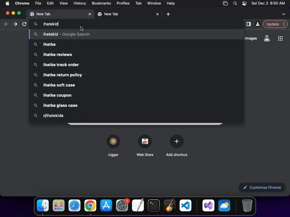The width and height of the screenshot is (290, 217).
Task: Open the three-dot Chrome menu
Action: [x=284, y=24]
